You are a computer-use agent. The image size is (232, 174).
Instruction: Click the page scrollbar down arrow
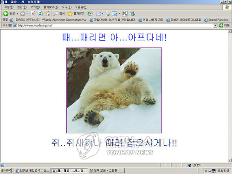(x=230, y=161)
